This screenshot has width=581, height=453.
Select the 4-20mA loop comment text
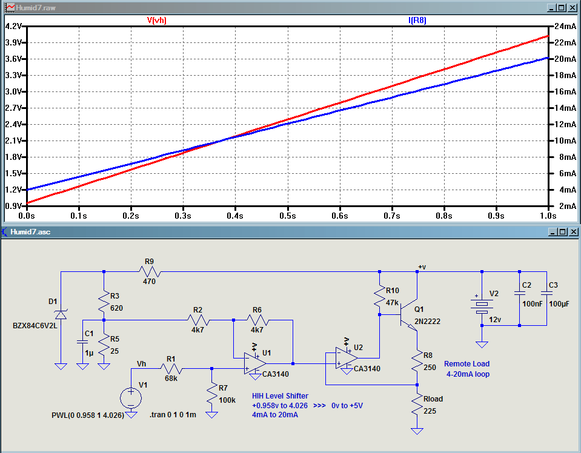pos(468,374)
